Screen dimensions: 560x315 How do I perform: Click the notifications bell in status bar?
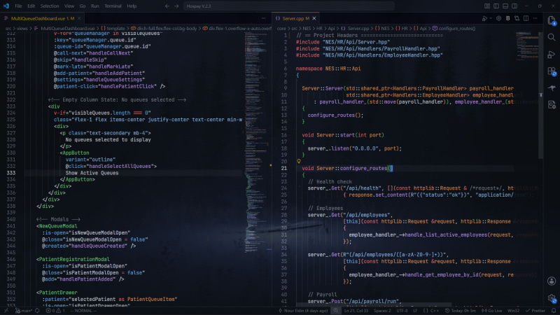click(554, 311)
